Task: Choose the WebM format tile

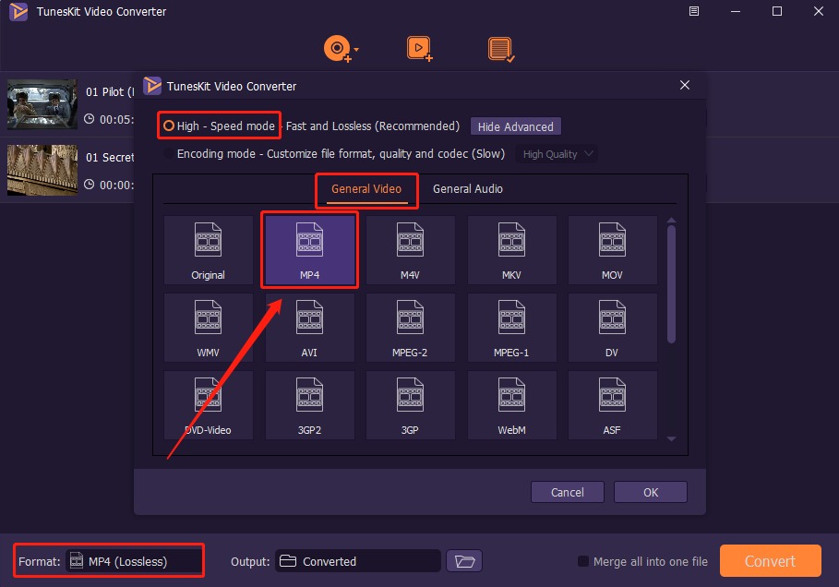Action: (x=511, y=405)
